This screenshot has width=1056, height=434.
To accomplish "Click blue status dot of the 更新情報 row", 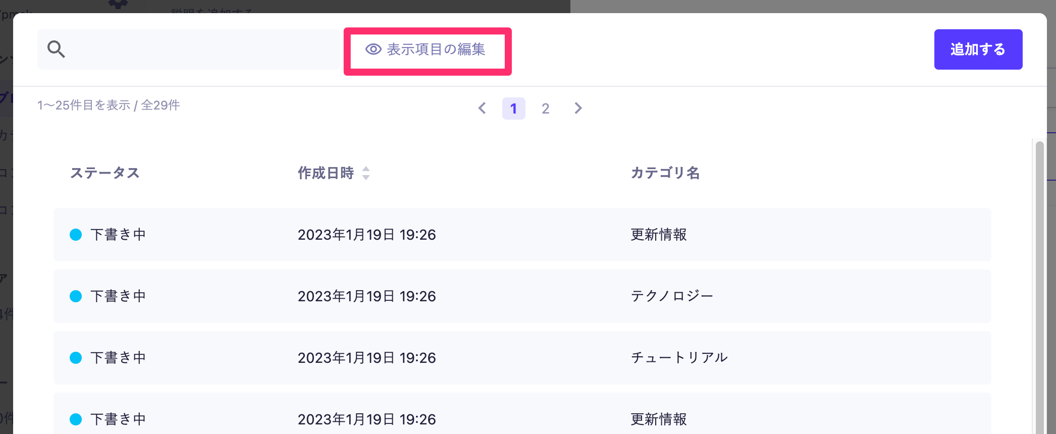I will click(x=76, y=235).
